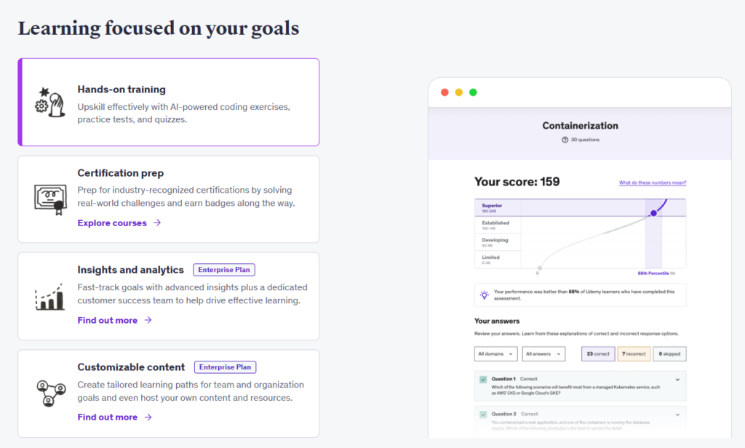Click the lightbulb icon beside performance note
The image size is (745, 448).
tap(485, 295)
